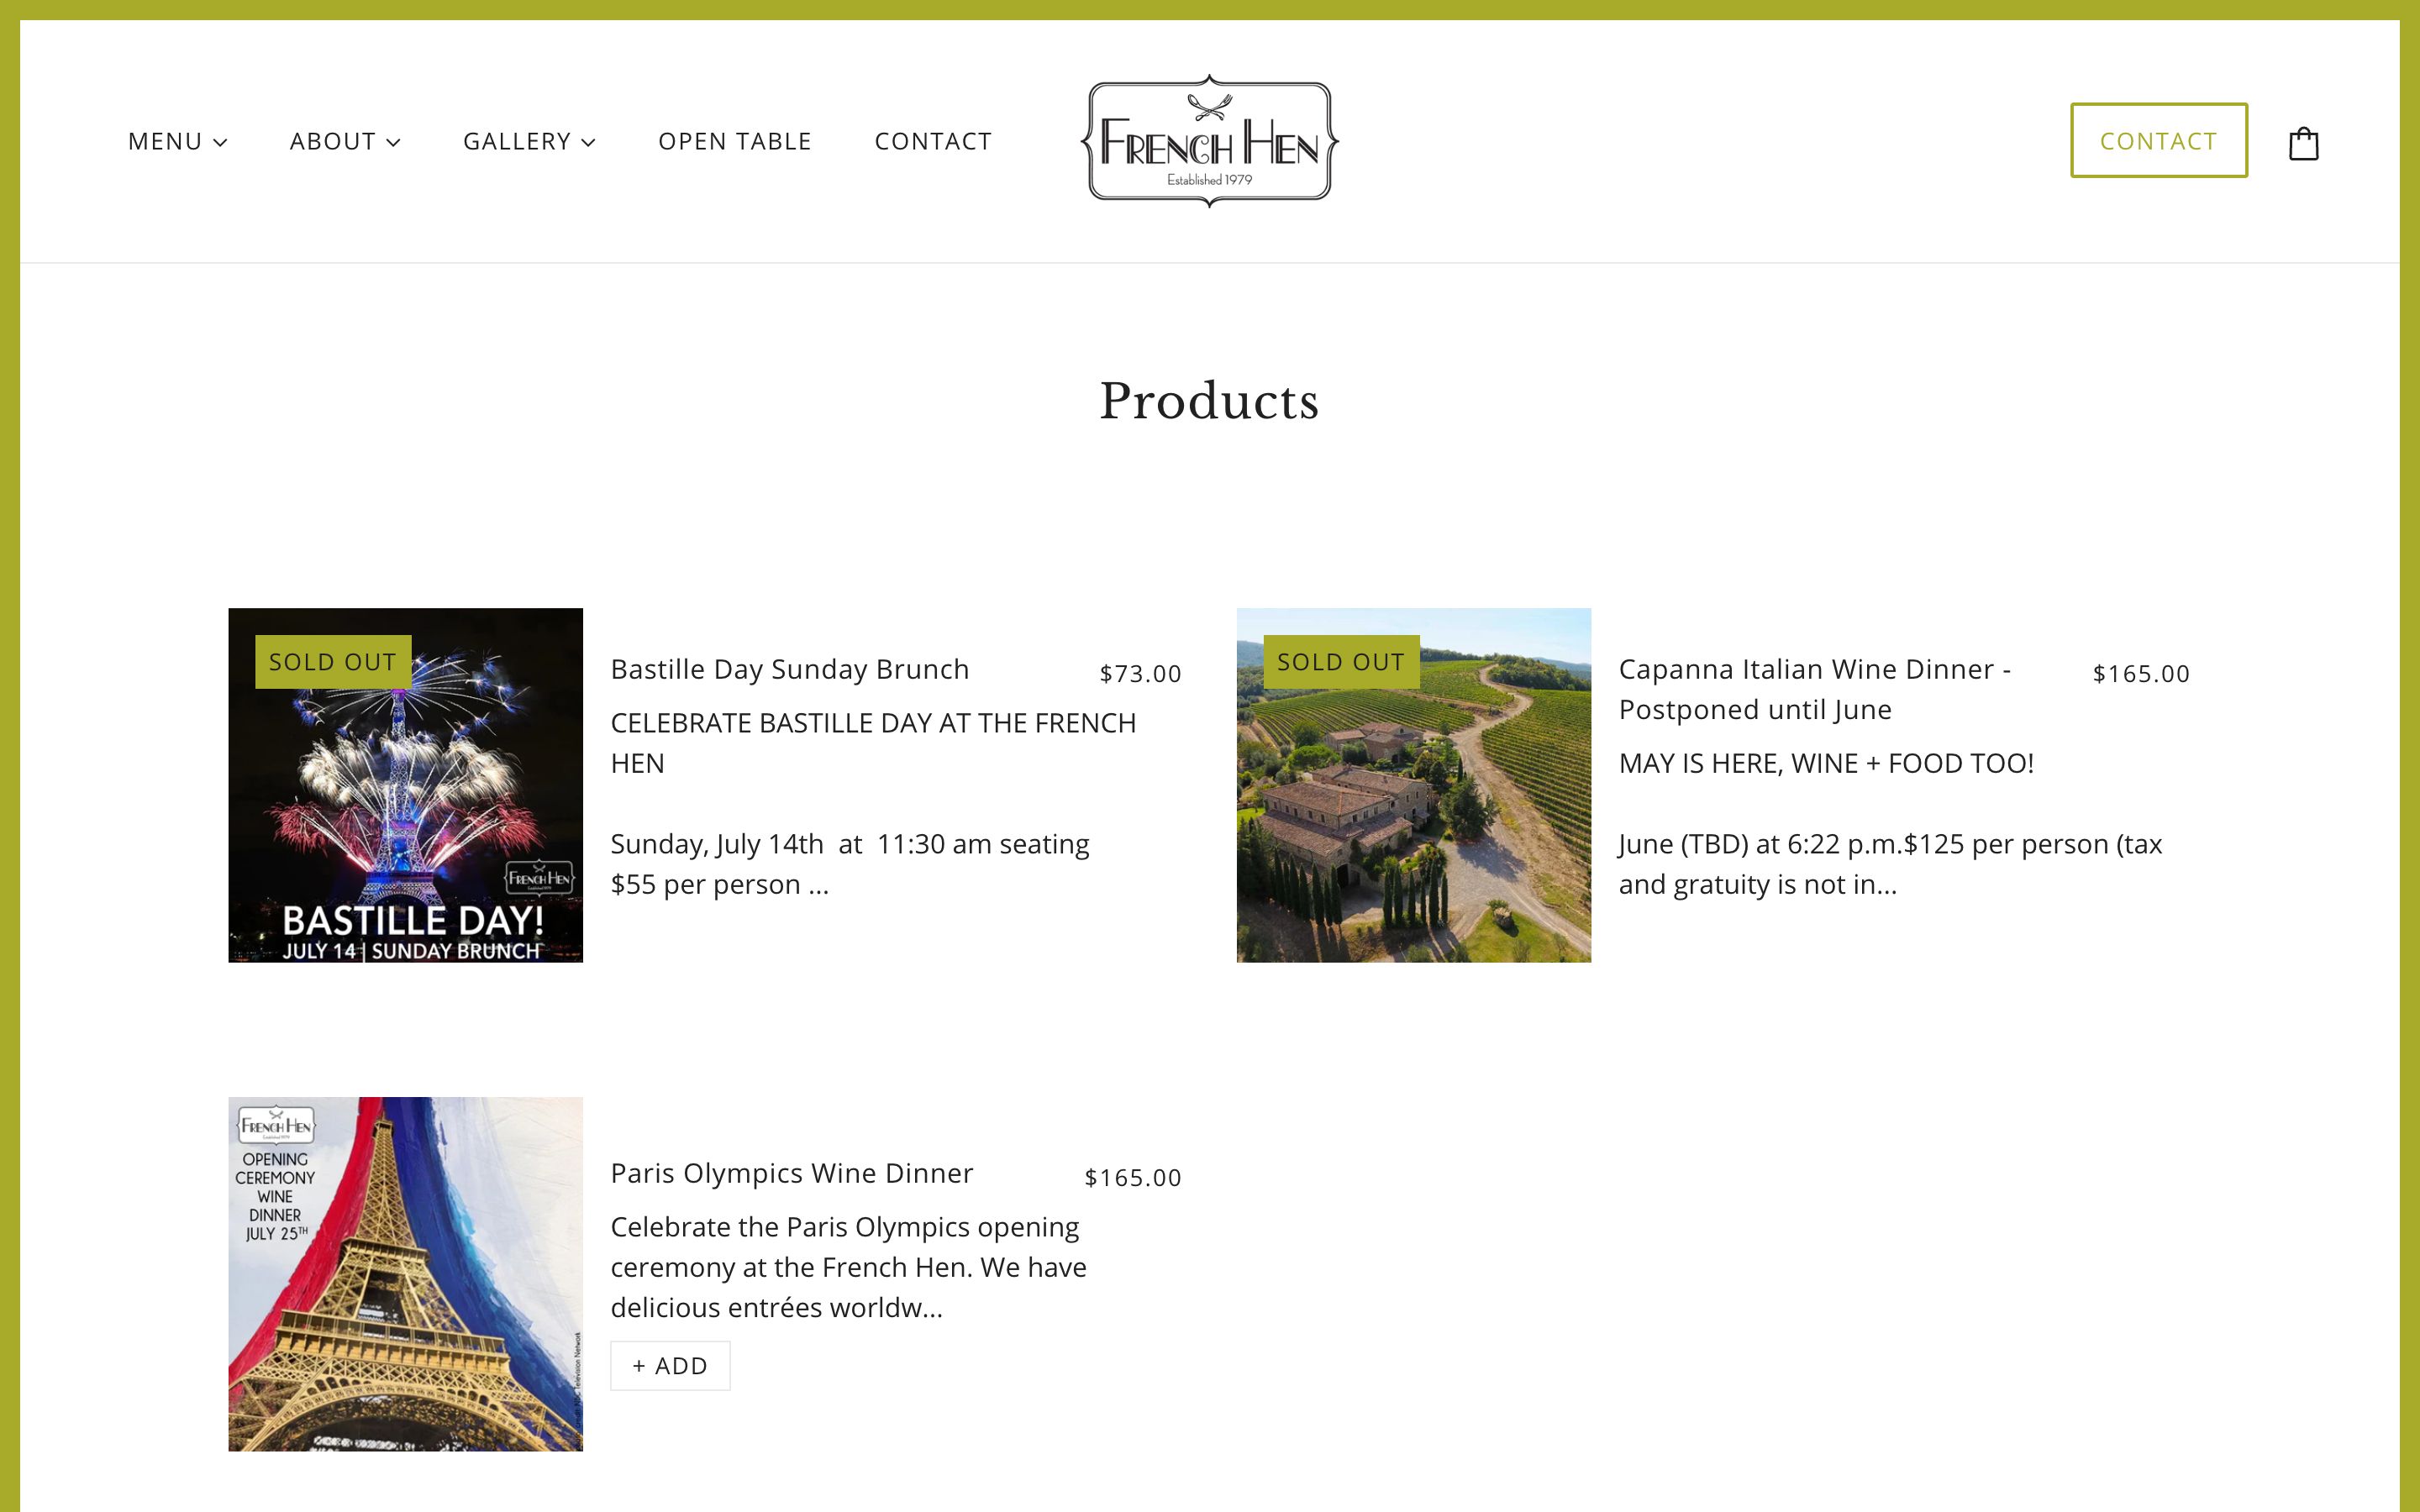Open Capanna Italian Wine Dinner title link

pyautogui.click(x=1814, y=689)
